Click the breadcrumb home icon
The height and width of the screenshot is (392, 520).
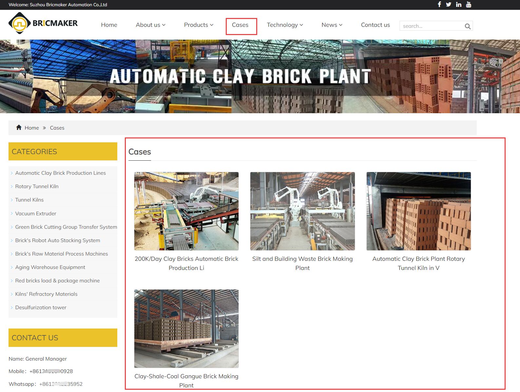[x=19, y=128]
